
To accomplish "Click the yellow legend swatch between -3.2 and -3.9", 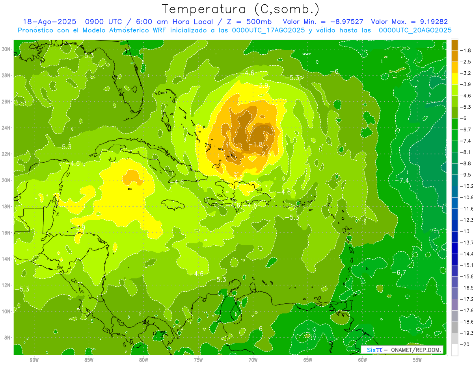I will point(454,79).
